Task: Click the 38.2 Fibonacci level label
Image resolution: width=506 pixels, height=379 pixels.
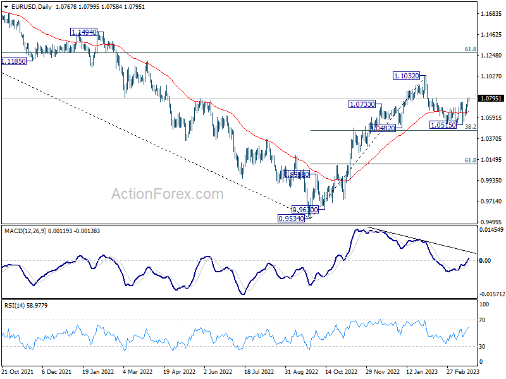Action: [x=470, y=127]
